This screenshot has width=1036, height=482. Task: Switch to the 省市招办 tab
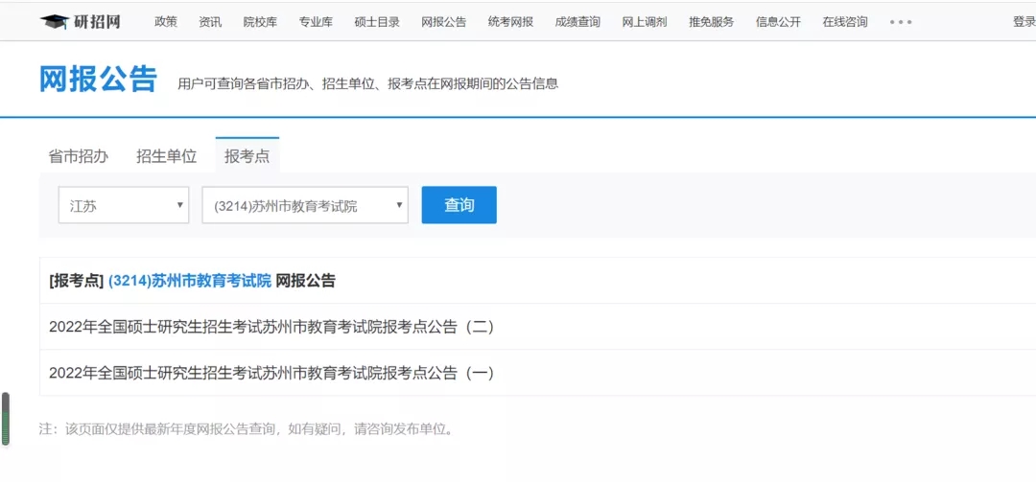79,156
